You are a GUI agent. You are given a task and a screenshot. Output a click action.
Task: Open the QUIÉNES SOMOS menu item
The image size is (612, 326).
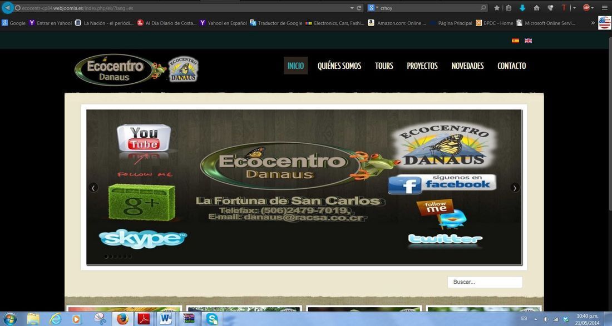coord(339,66)
